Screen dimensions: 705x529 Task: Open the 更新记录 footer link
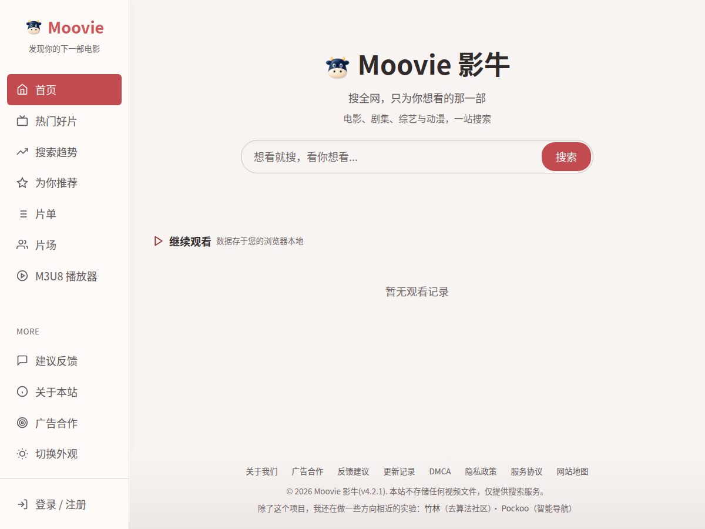point(399,471)
